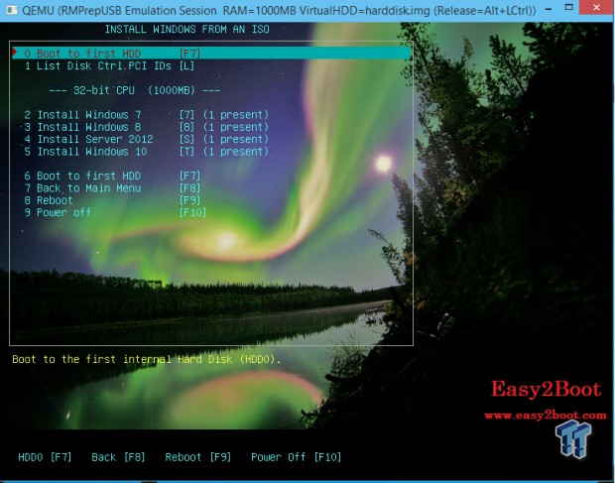Choose '6 Boot to first HDD' entry

[112, 176]
